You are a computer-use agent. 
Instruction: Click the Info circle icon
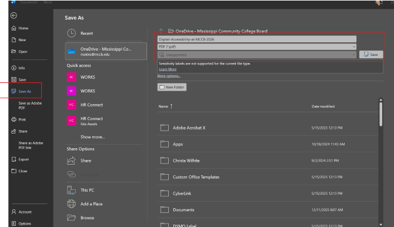coord(14,68)
